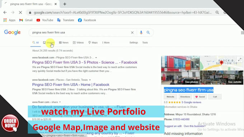244x137 pixels.
Task: Click the zoom magnifier in address bar
Action: click(x=217, y=13)
